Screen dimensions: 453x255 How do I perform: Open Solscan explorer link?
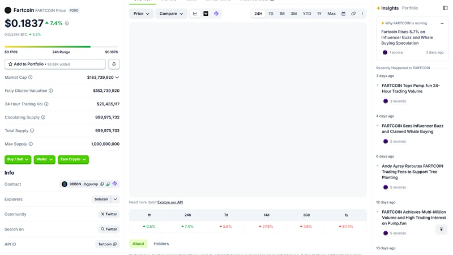pos(101,199)
